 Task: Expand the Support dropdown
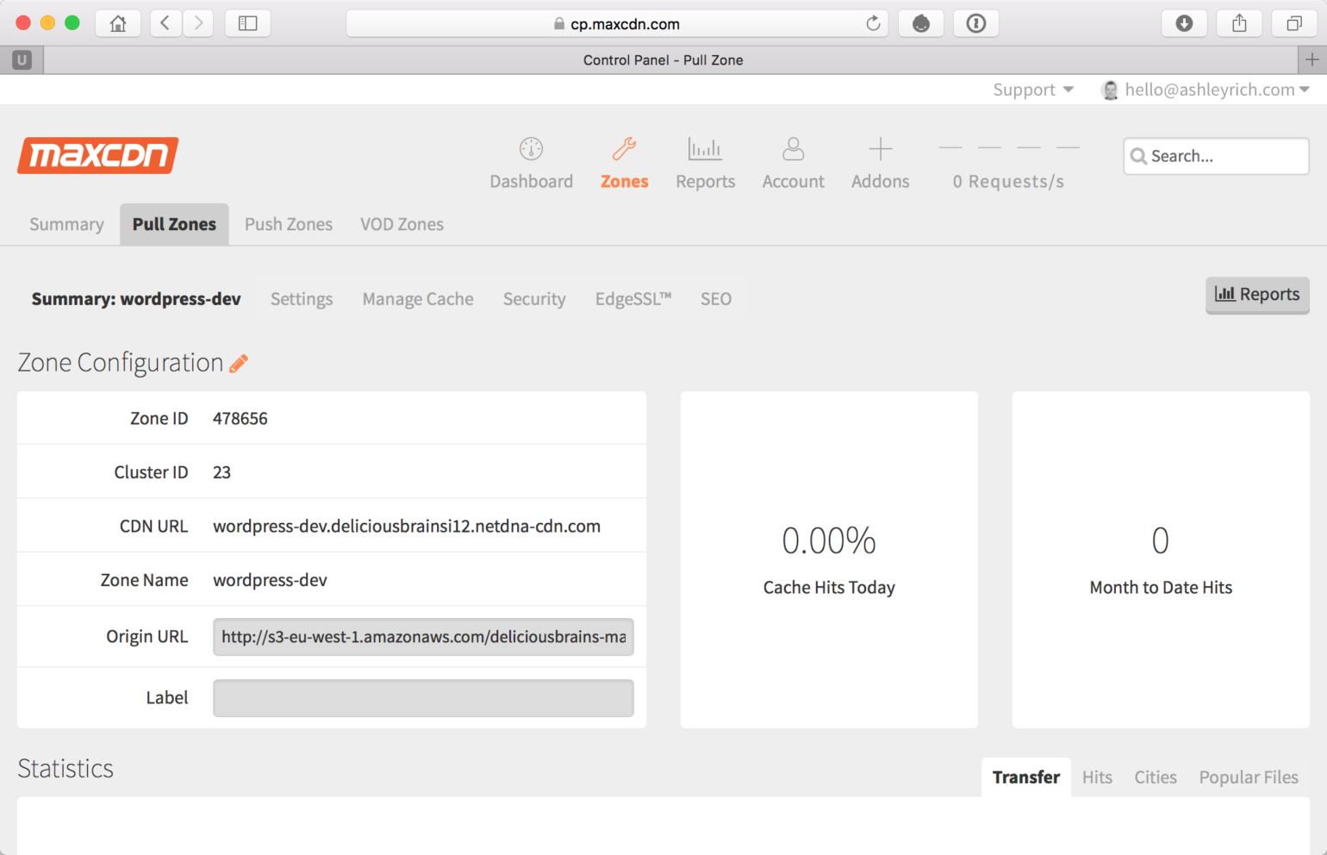1032,89
